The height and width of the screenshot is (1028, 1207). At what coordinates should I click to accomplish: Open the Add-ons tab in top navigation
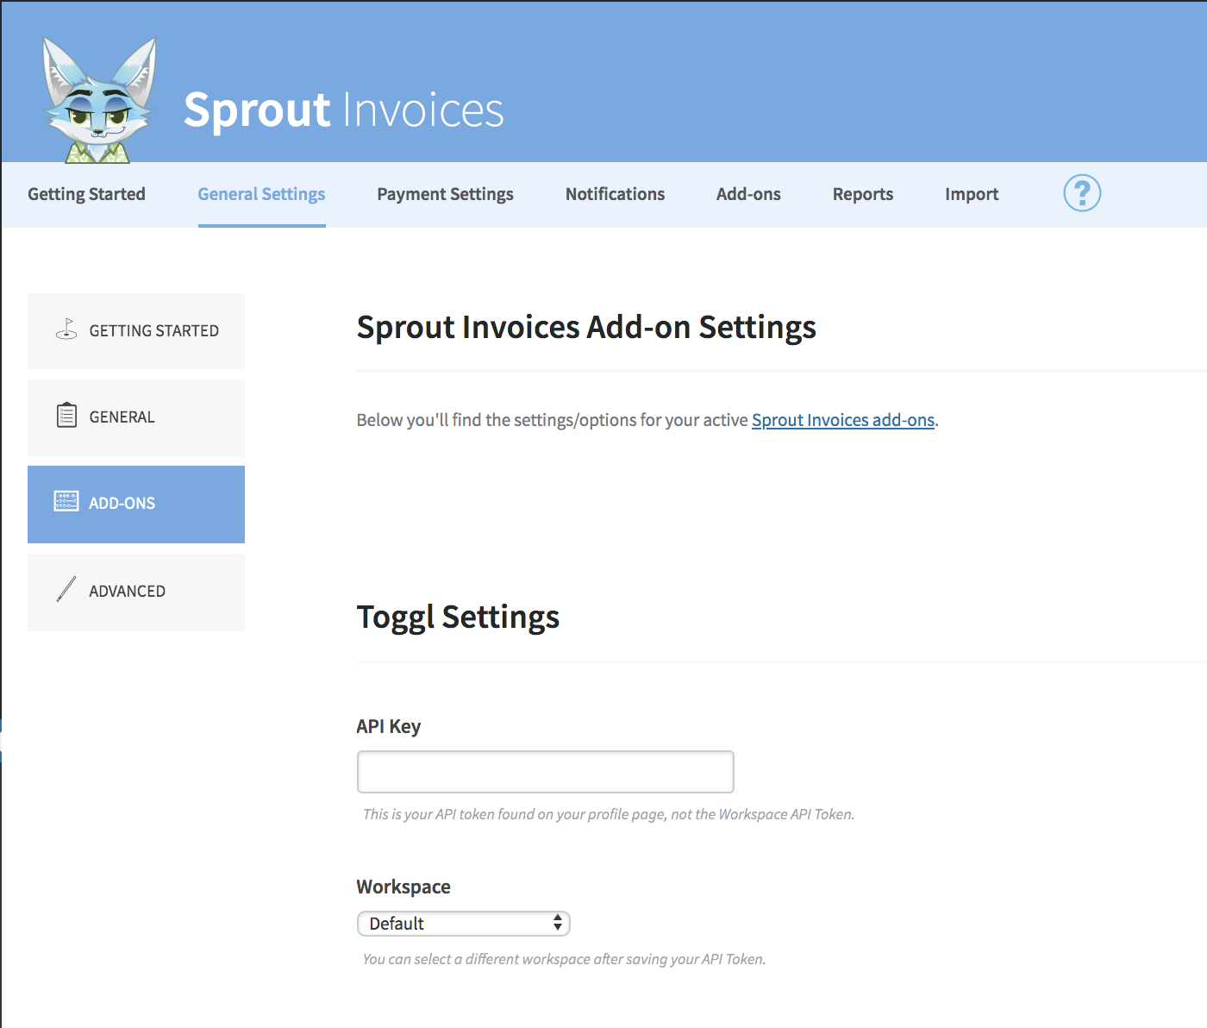click(748, 194)
